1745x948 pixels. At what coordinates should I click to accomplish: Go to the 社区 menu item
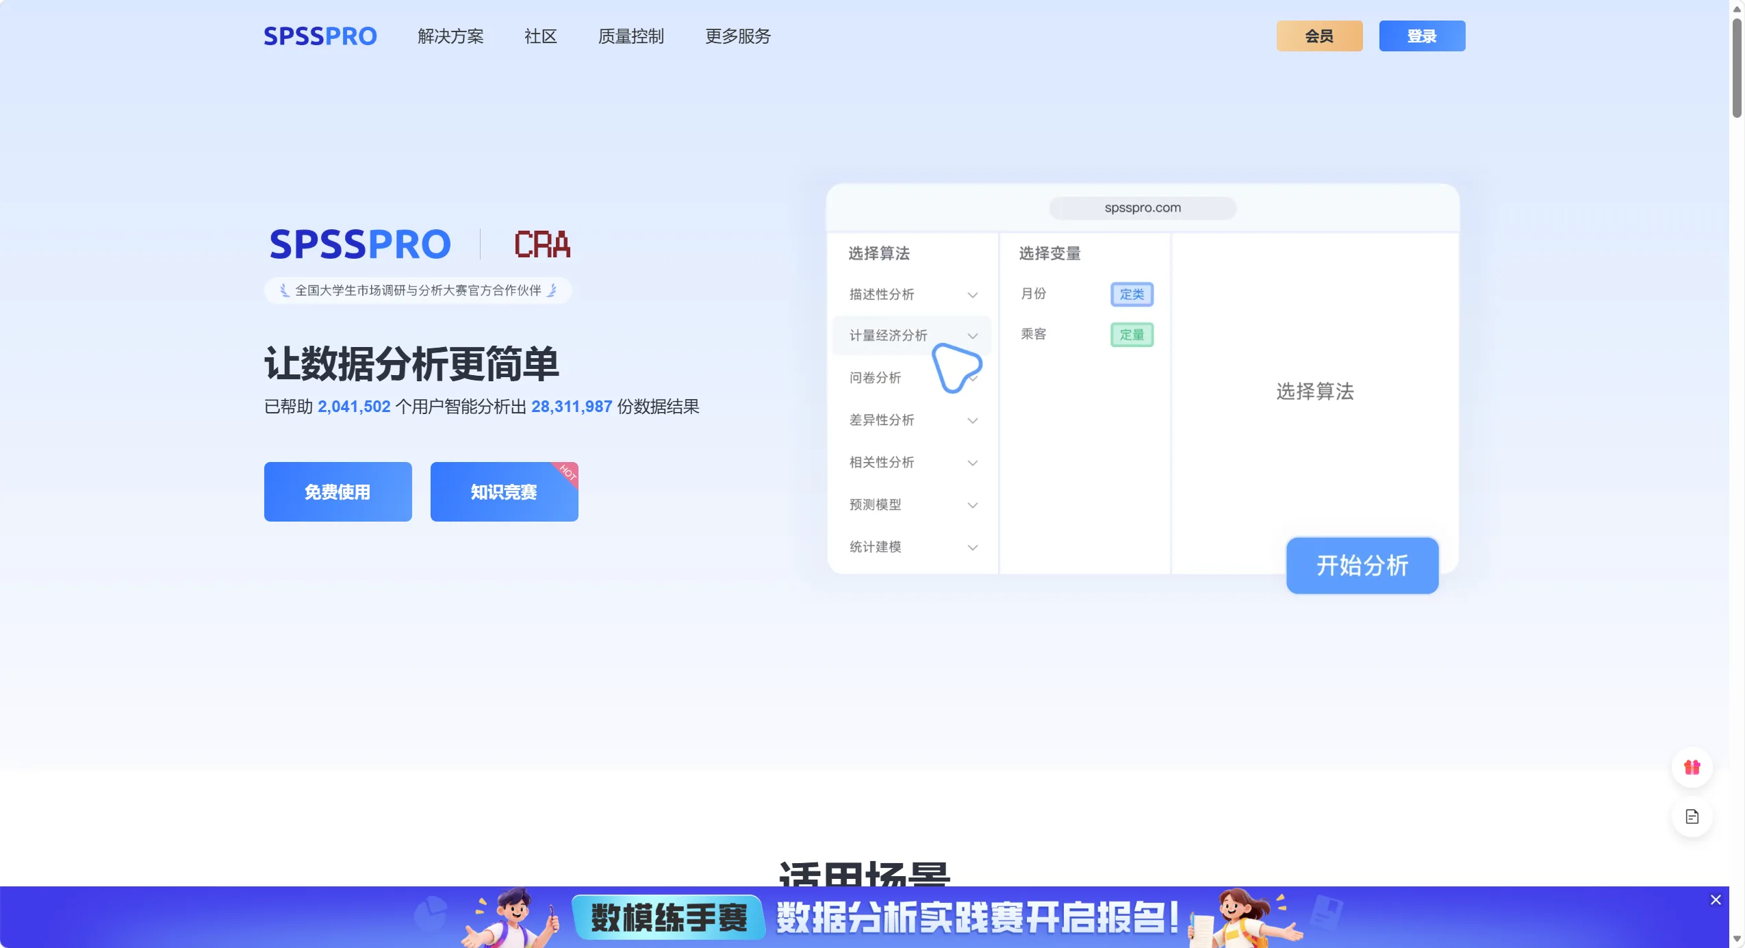541,36
